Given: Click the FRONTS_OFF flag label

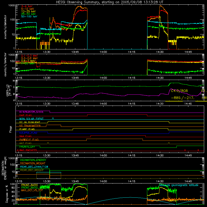Looking at the screenshot, I should 27,147.
